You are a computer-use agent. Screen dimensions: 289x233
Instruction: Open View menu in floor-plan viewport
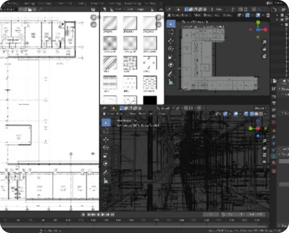197,15
